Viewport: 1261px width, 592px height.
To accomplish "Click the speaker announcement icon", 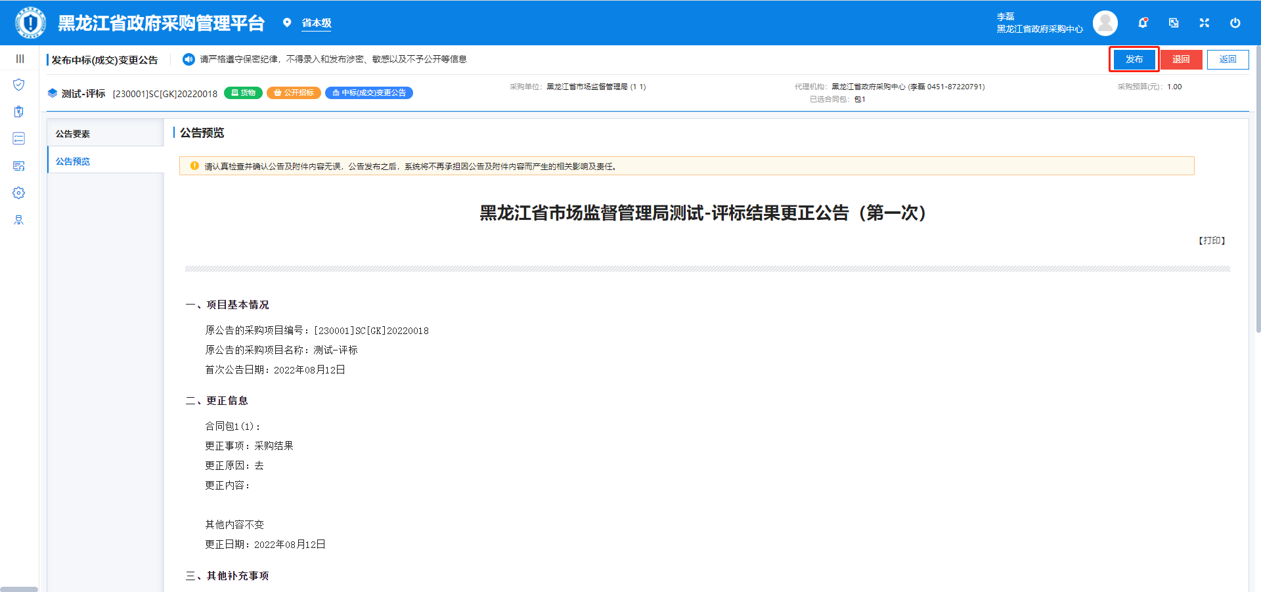I will point(188,60).
